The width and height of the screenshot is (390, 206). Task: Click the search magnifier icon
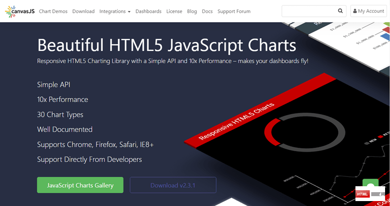click(340, 11)
